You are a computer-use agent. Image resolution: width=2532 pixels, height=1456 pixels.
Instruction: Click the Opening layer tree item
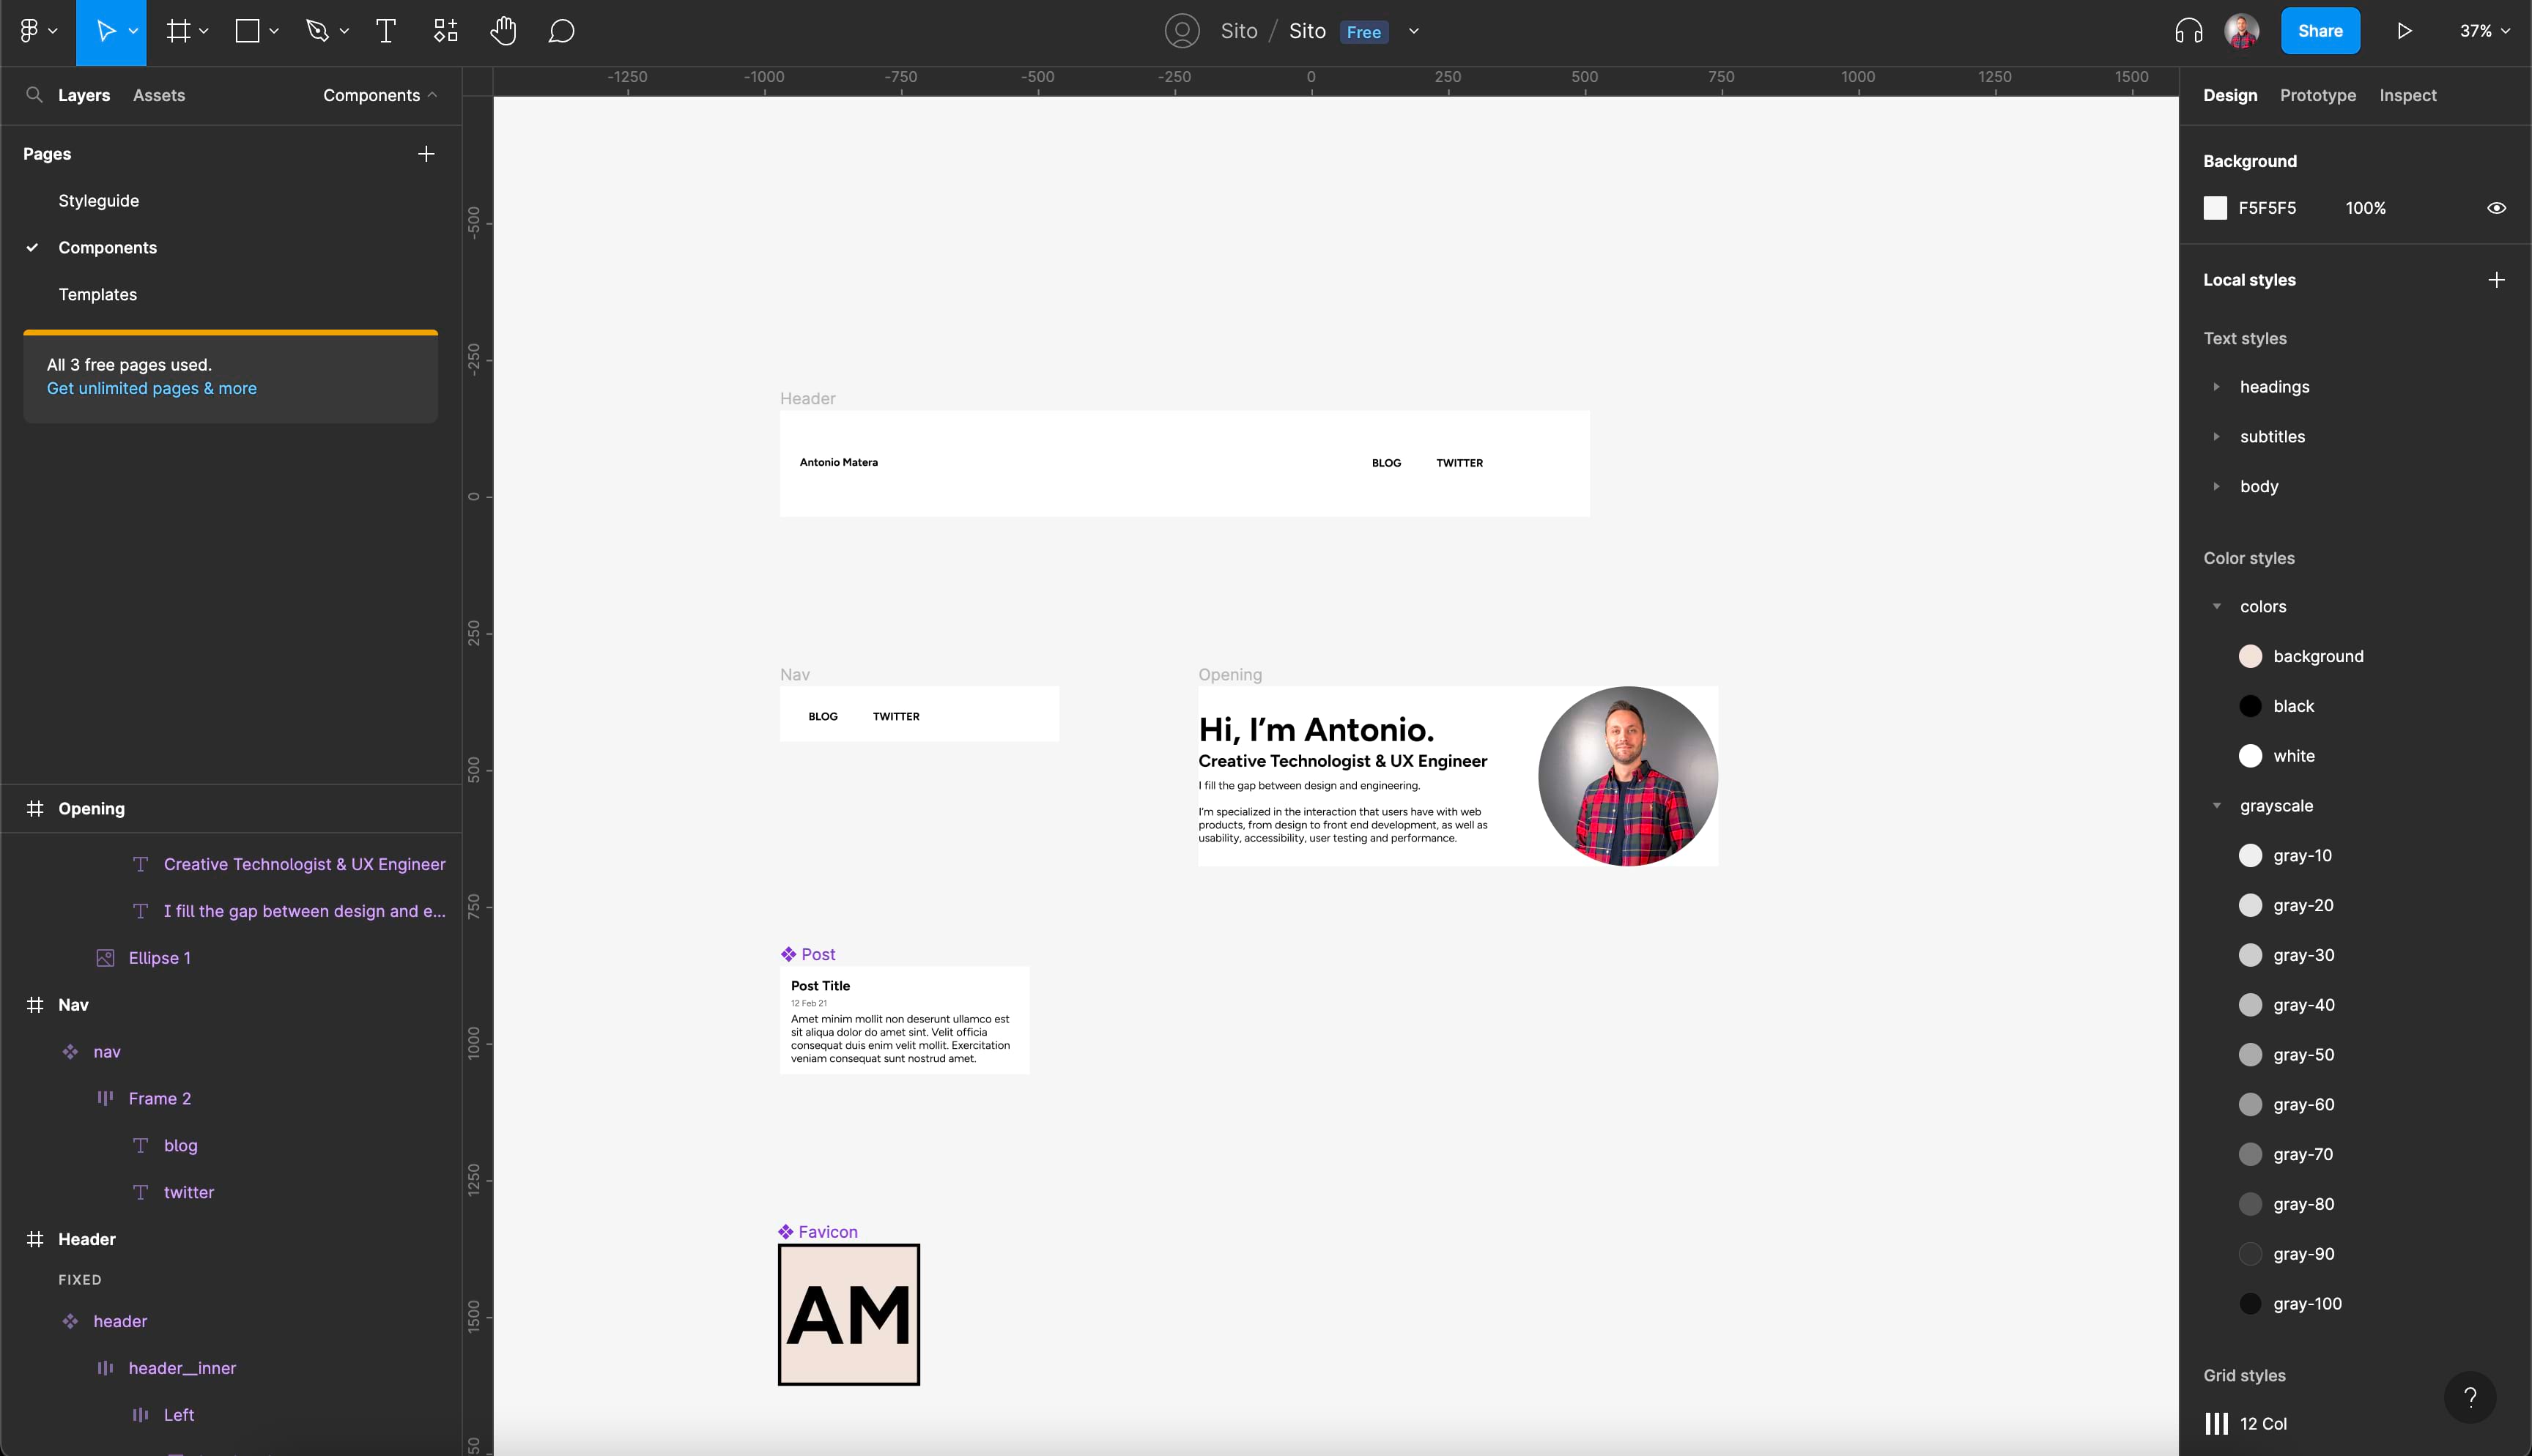click(90, 808)
